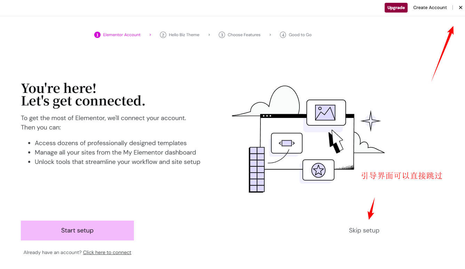Go to the Hello Biz Theme step
The image size is (465, 269).
(184, 35)
